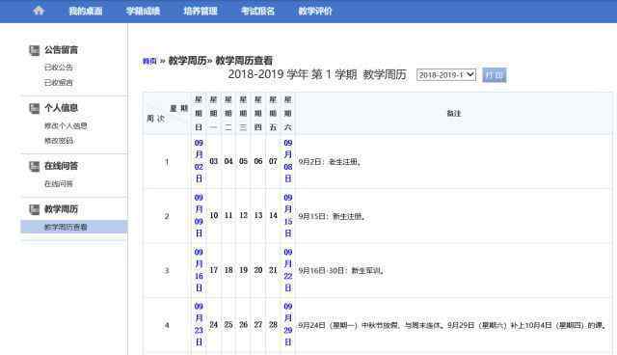Open 已收公告 in the sidebar
The image size is (617, 355).
click(58, 68)
